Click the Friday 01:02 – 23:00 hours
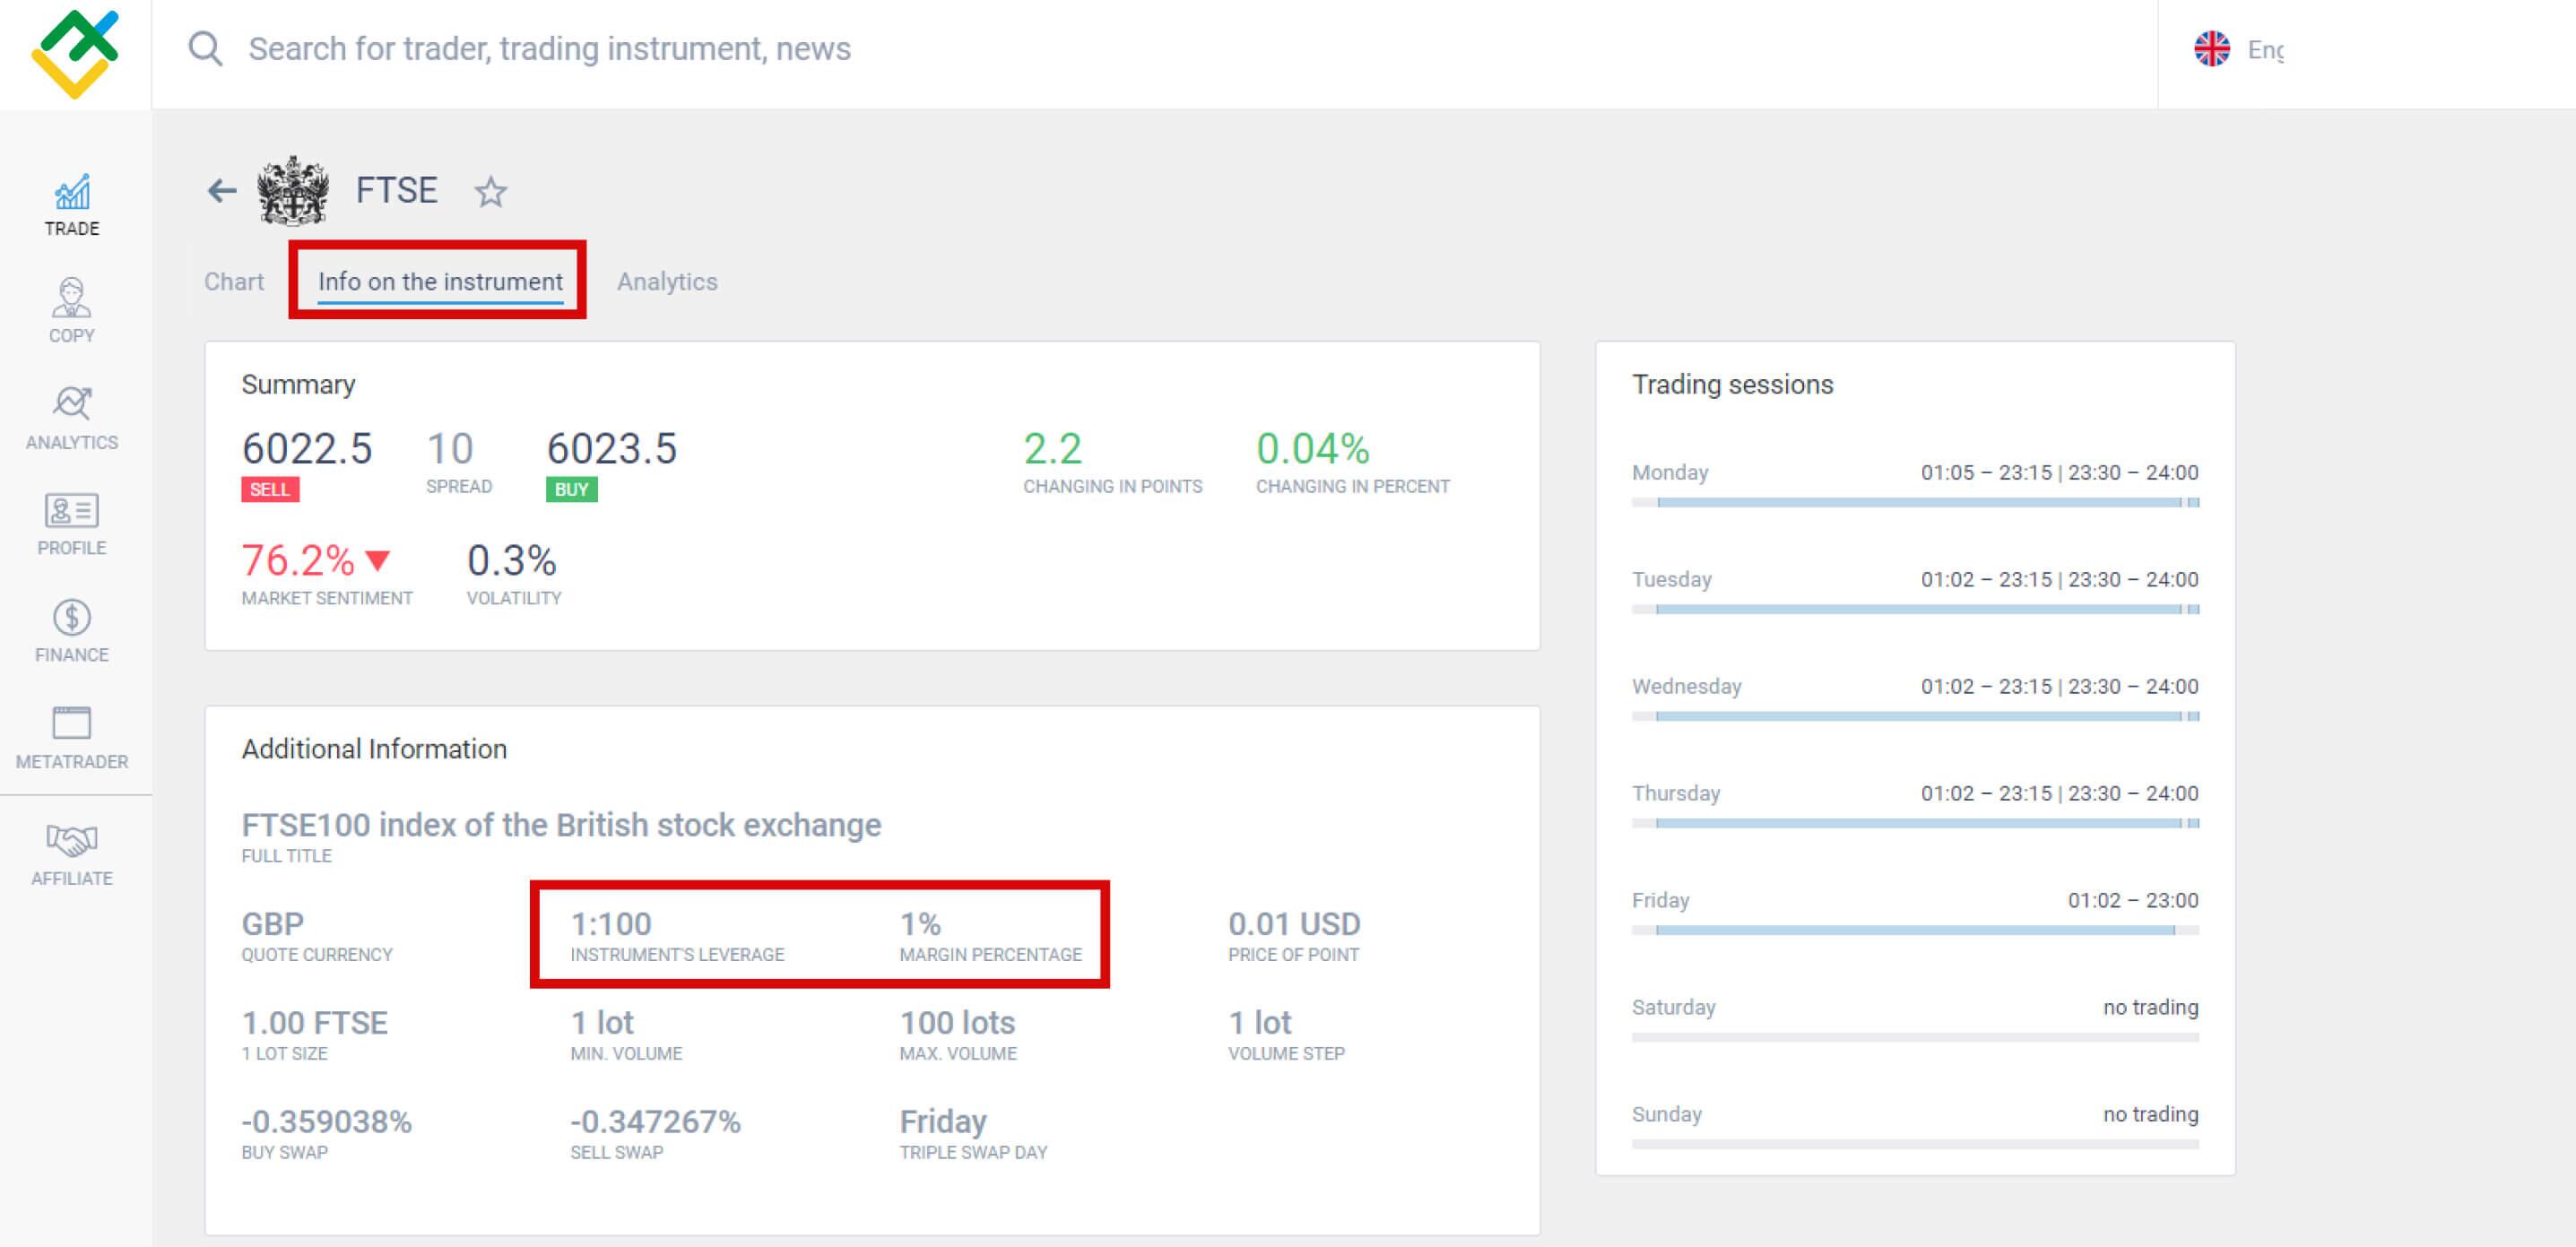Image resolution: width=2576 pixels, height=1247 pixels. (x=2133, y=900)
